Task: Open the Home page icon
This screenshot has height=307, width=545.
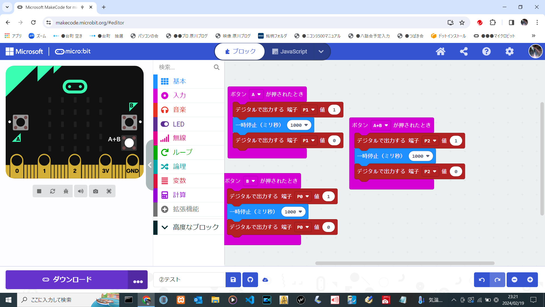Action: (441, 51)
